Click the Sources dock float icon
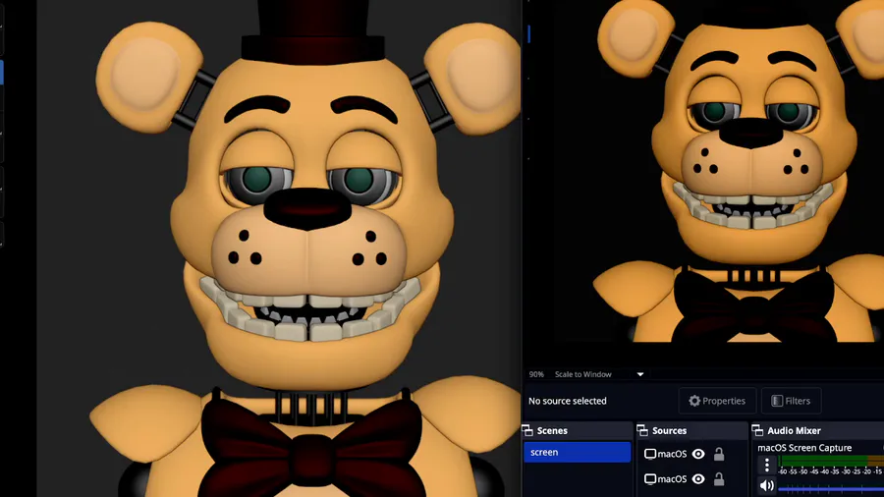Viewport: 884px width, 497px height. pyautogui.click(x=642, y=430)
